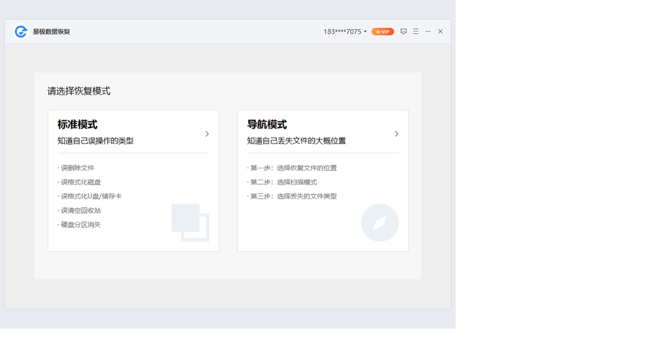Click 第一步：选择恢复文件的位置 step
This screenshot has width=648, height=364.
[293, 168]
